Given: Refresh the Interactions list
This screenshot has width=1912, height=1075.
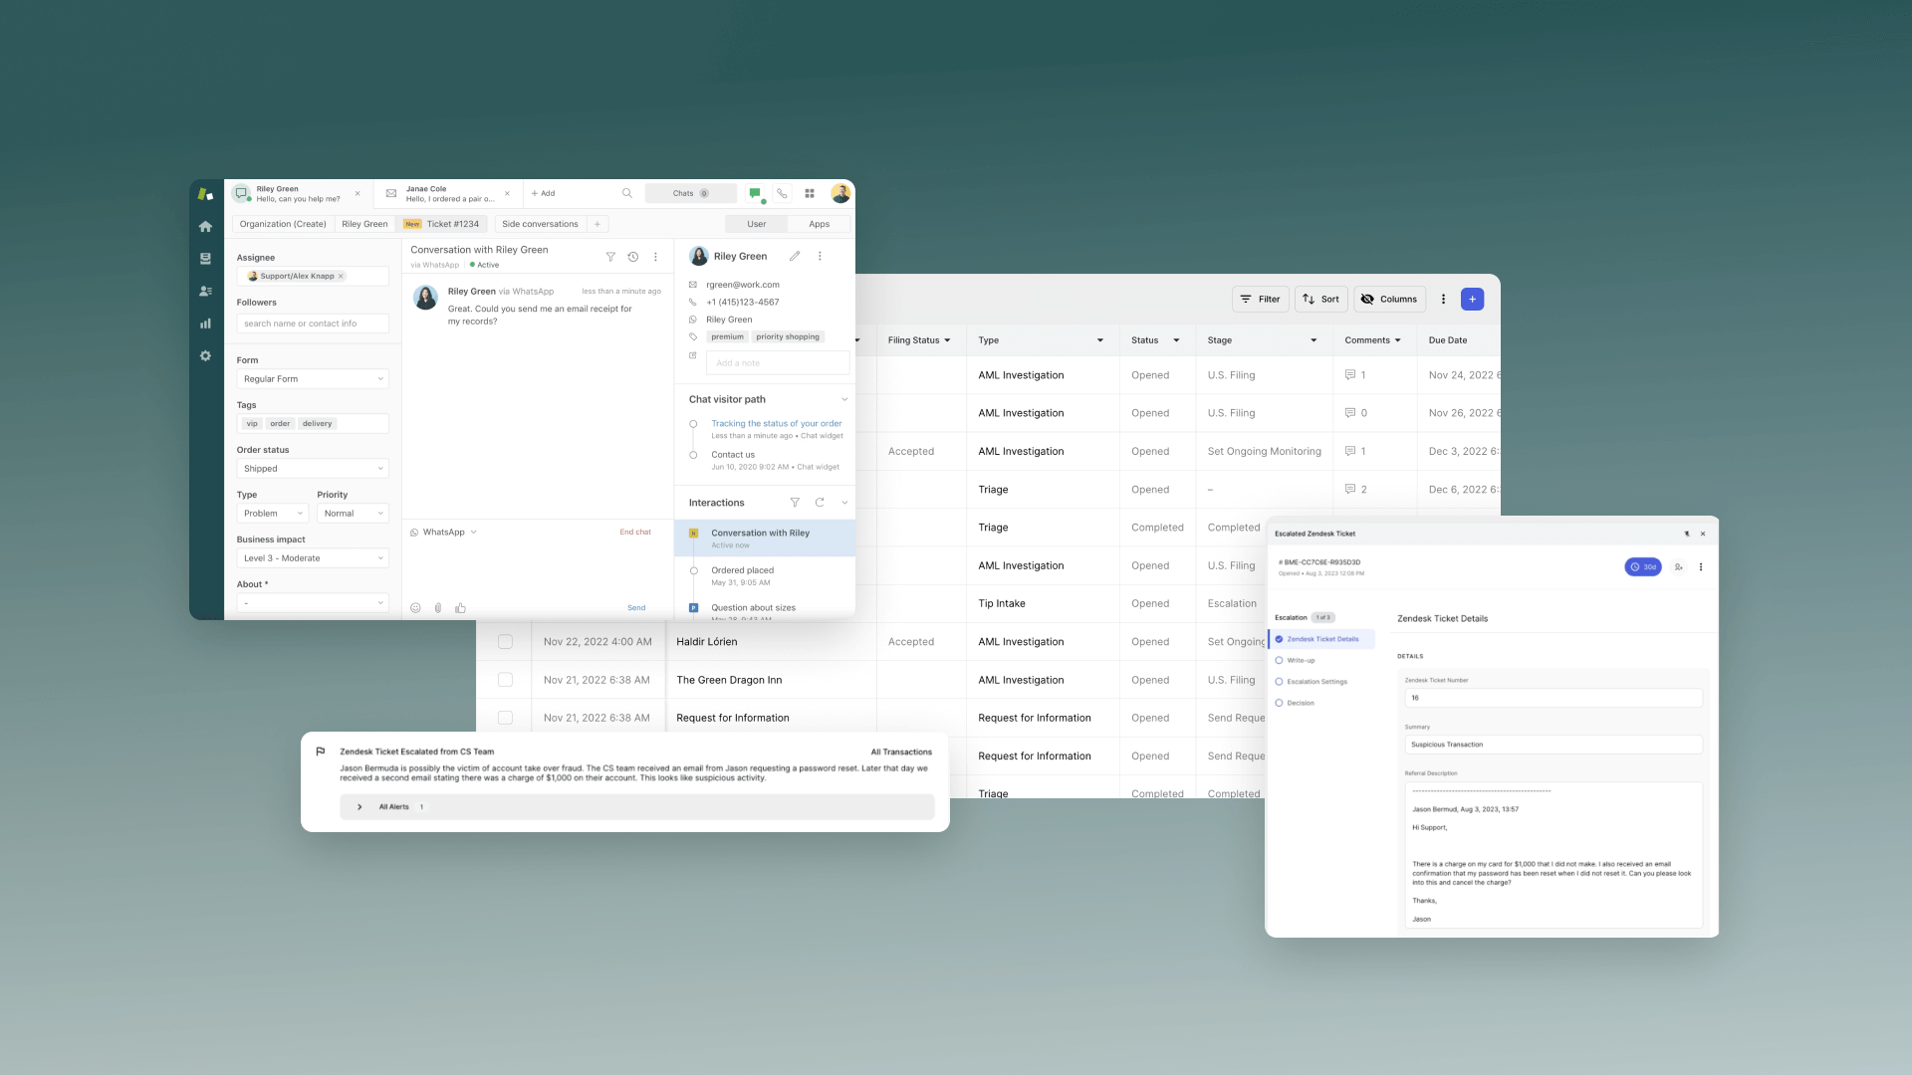Looking at the screenshot, I should [820, 503].
